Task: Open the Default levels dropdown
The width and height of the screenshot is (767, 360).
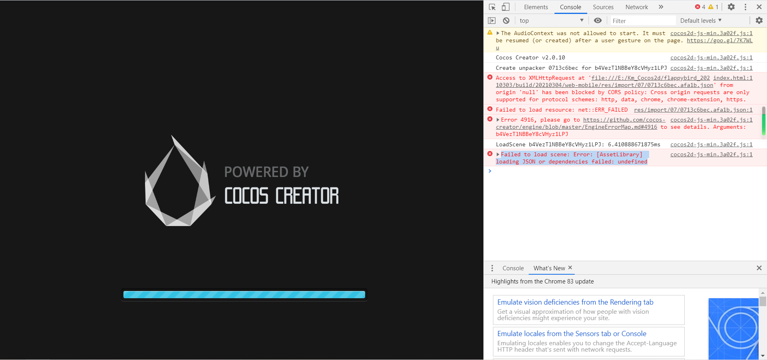Action: (701, 21)
